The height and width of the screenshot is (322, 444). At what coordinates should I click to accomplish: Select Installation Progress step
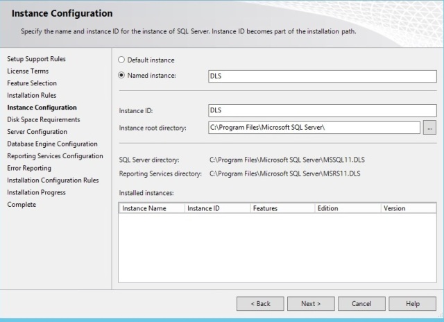36,193
